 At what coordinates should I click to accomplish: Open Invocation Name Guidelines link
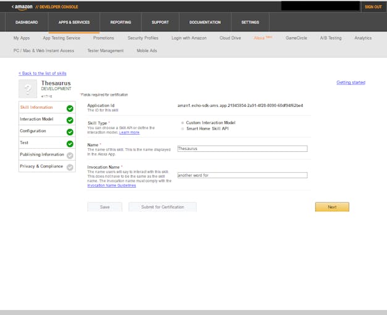click(112, 185)
